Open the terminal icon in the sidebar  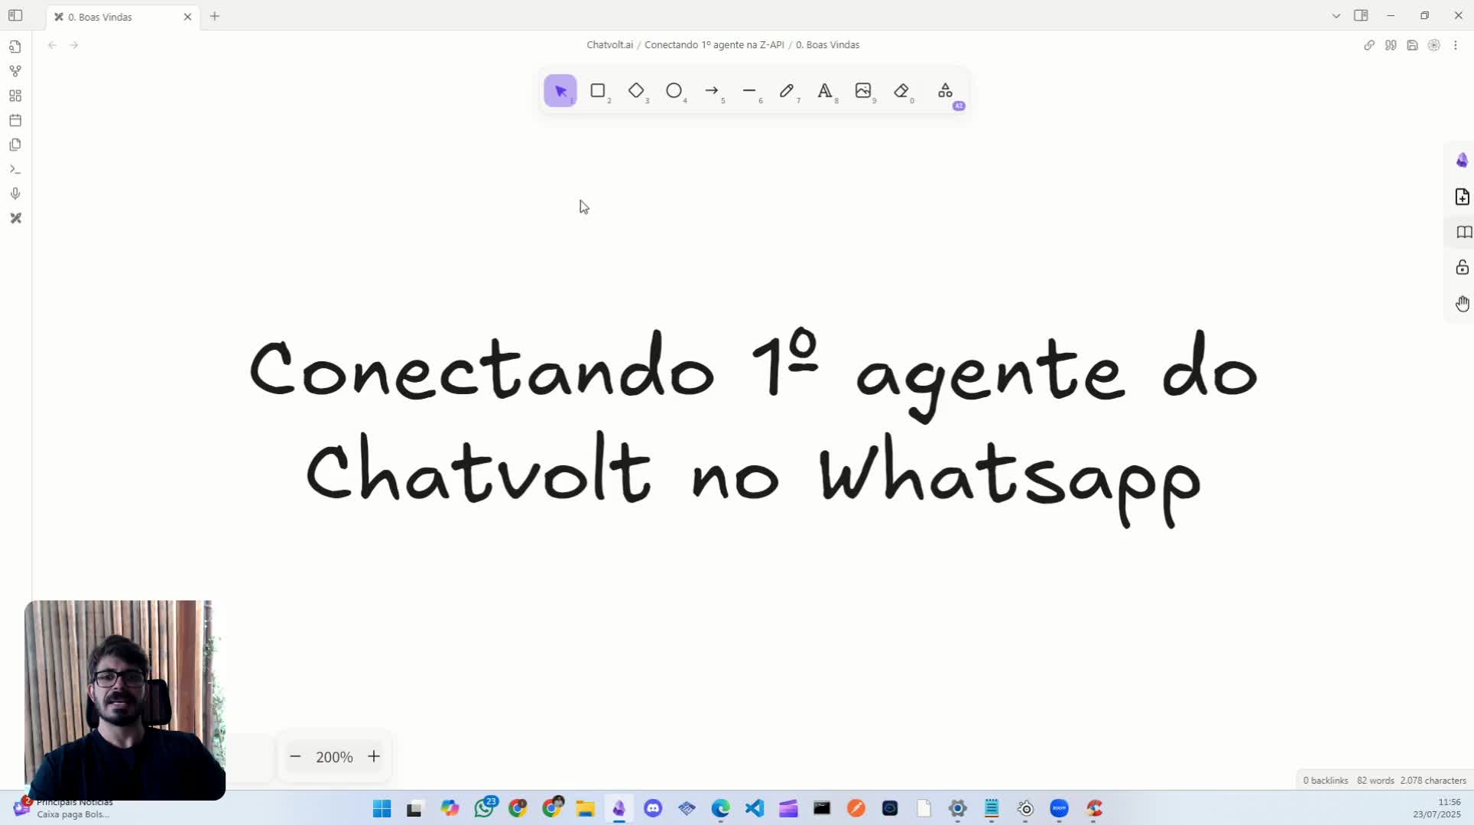pos(15,169)
